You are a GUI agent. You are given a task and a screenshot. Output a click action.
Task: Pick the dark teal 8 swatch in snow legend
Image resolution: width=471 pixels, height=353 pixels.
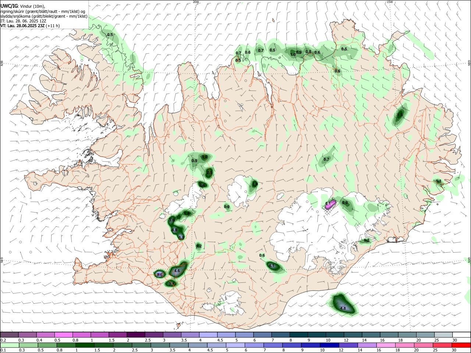[x=298, y=335]
